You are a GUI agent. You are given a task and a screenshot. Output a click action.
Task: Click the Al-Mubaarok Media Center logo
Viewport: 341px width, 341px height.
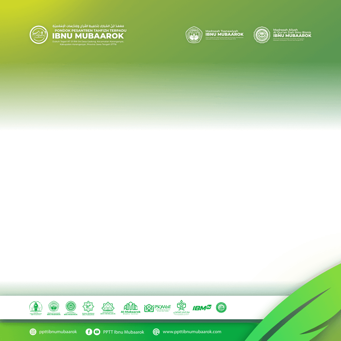click(x=131, y=308)
